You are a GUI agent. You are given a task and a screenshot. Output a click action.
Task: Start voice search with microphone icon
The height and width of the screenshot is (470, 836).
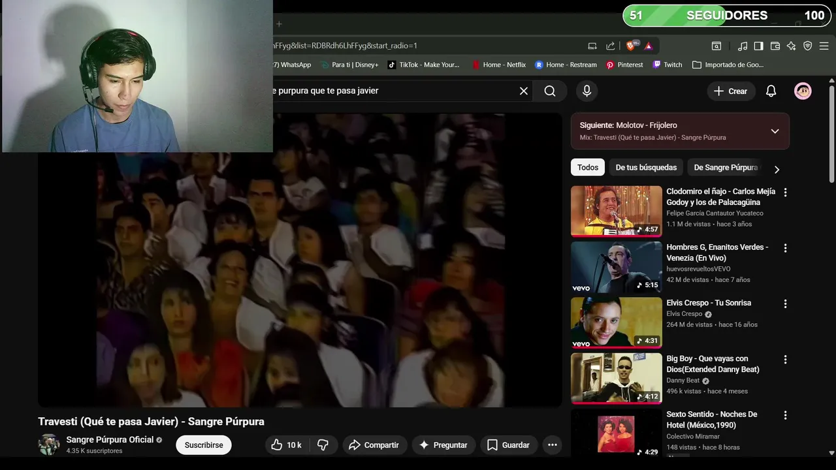pyautogui.click(x=587, y=91)
